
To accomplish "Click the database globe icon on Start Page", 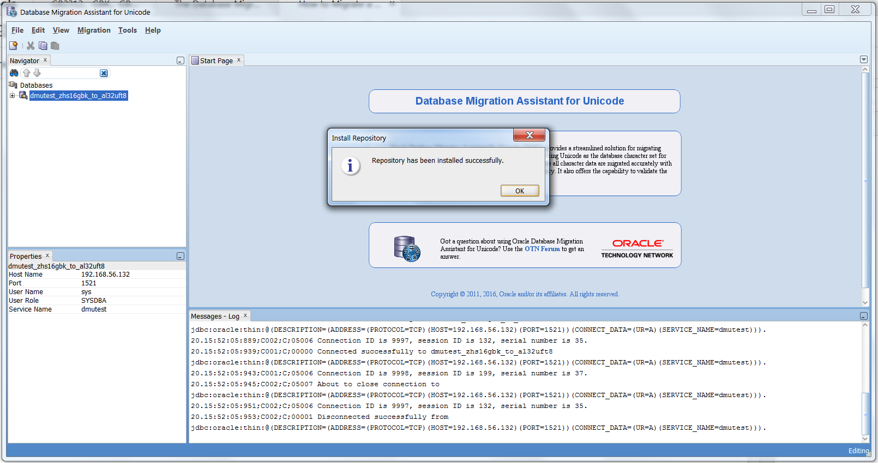I will tap(407, 248).
